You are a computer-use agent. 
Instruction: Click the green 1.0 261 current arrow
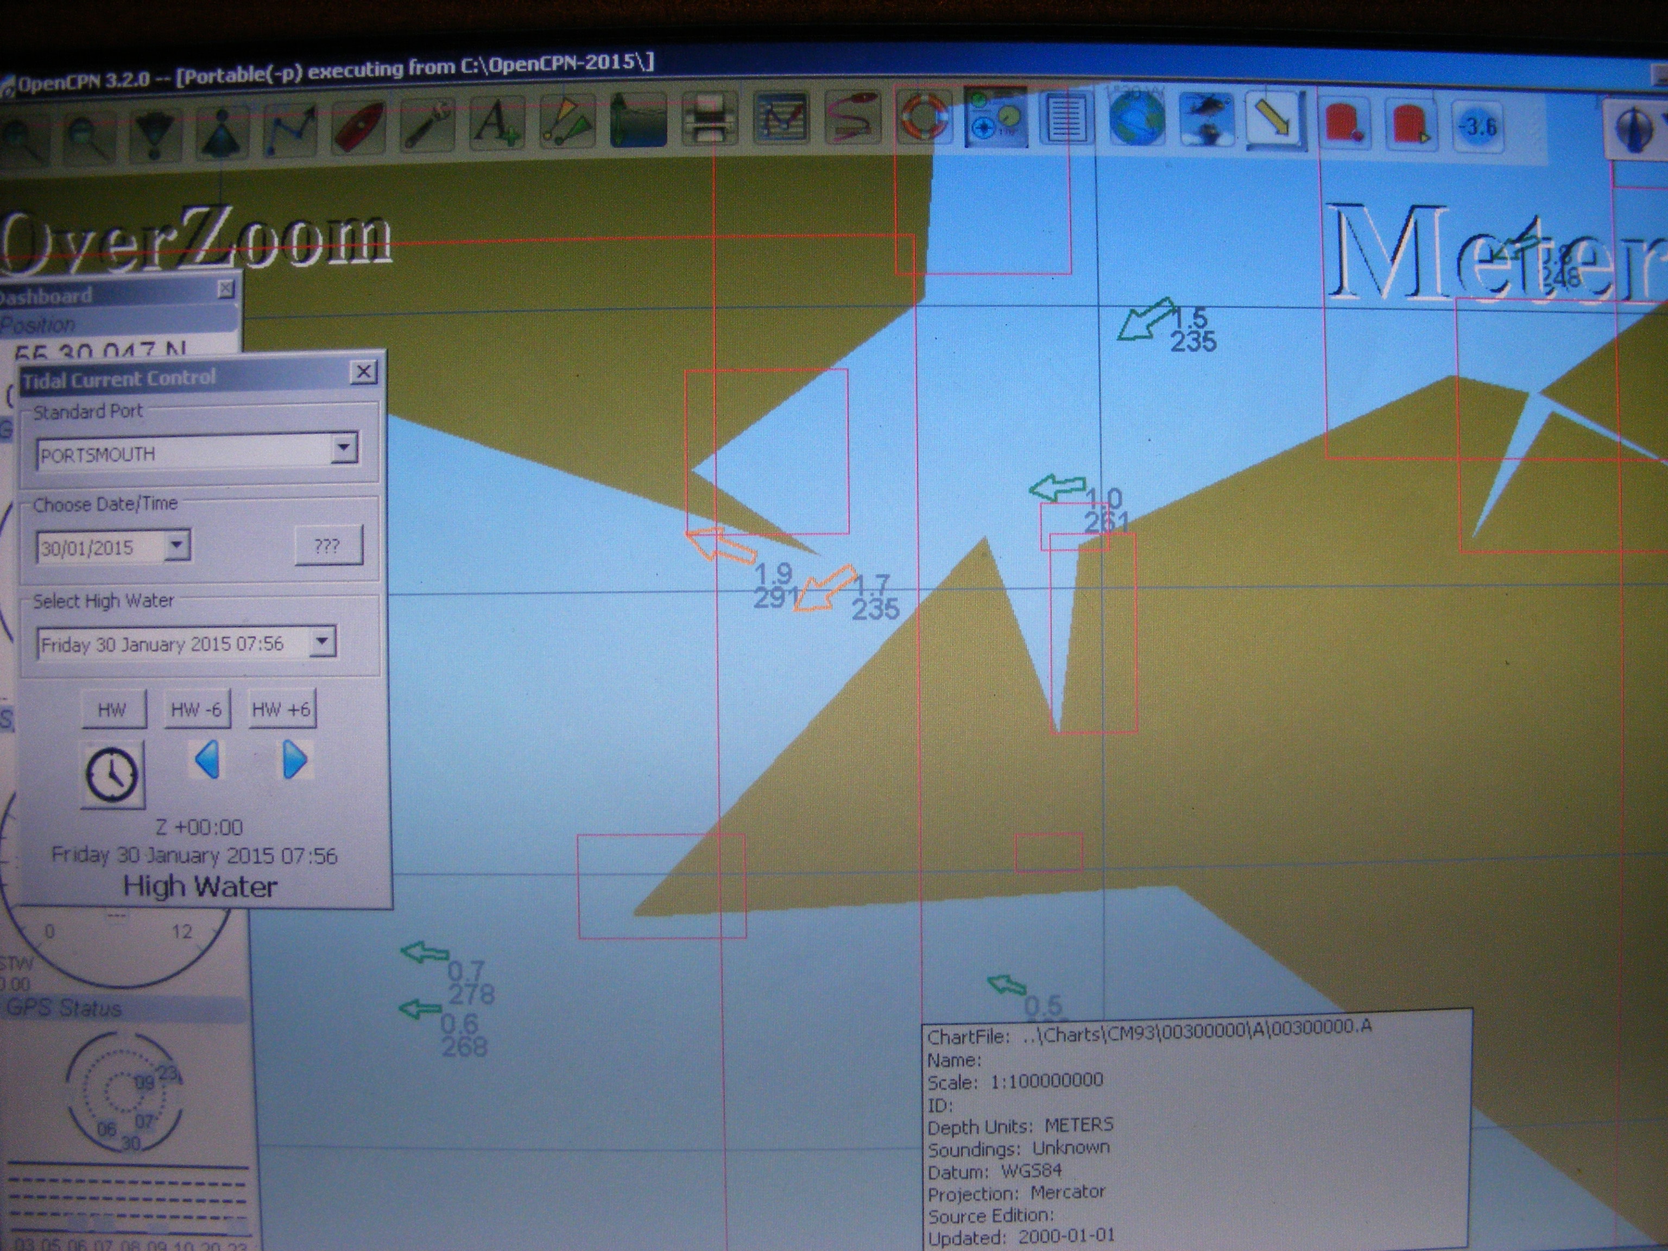[x=1057, y=488]
